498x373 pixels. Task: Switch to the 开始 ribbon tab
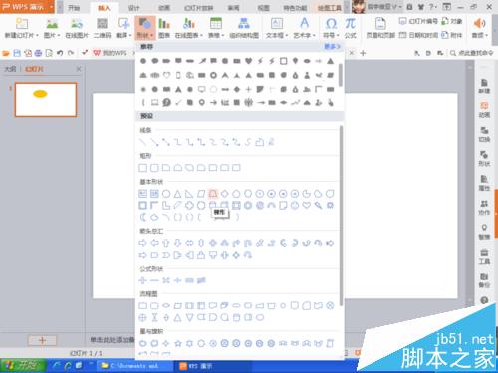(74, 7)
